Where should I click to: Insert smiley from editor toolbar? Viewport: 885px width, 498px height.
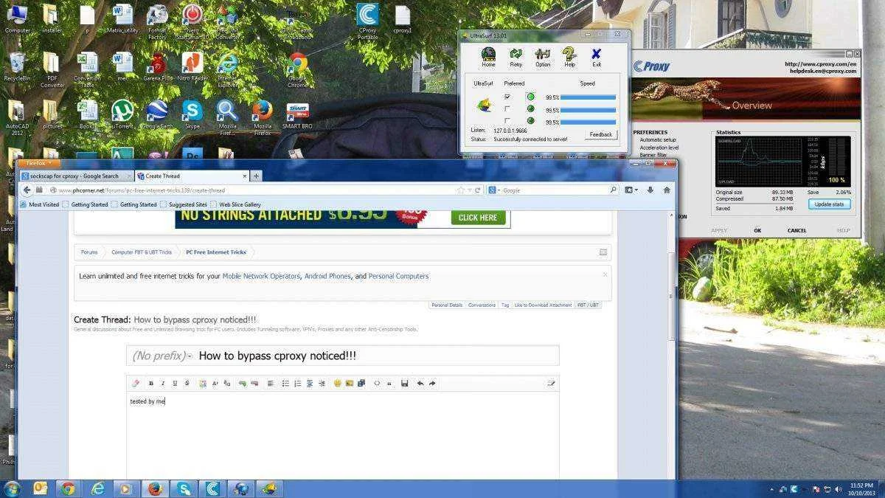(338, 383)
